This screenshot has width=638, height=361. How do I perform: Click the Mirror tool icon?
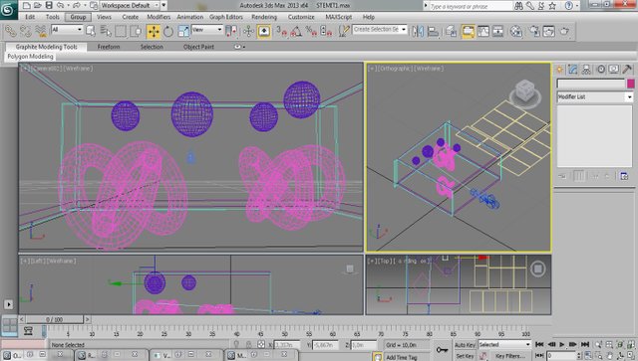tap(418, 31)
